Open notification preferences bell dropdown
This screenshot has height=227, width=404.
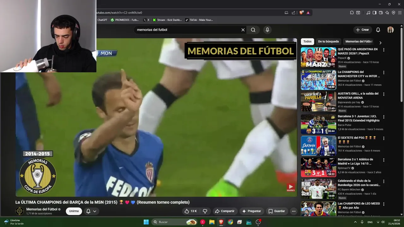pos(91,211)
